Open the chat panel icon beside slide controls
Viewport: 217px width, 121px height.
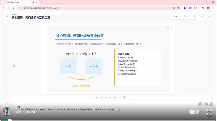(x=212, y=98)
